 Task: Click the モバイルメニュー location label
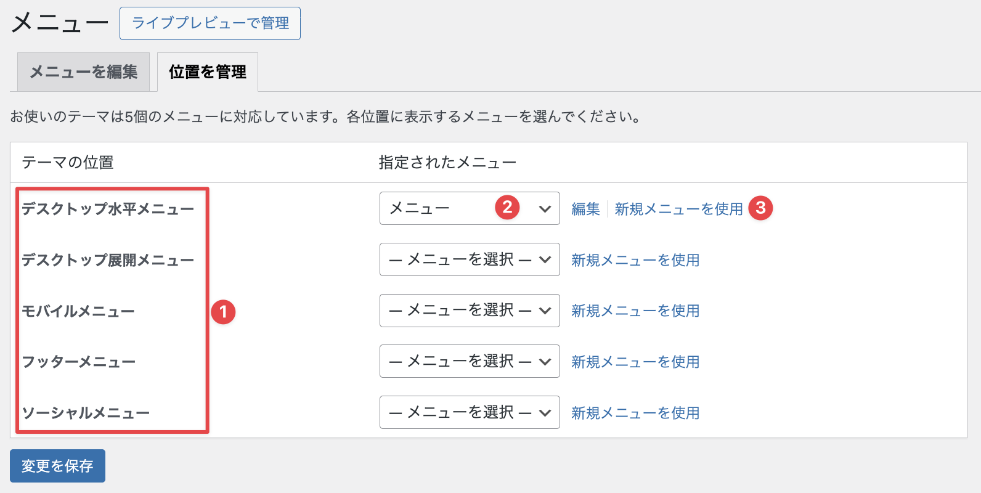point(78,311)
